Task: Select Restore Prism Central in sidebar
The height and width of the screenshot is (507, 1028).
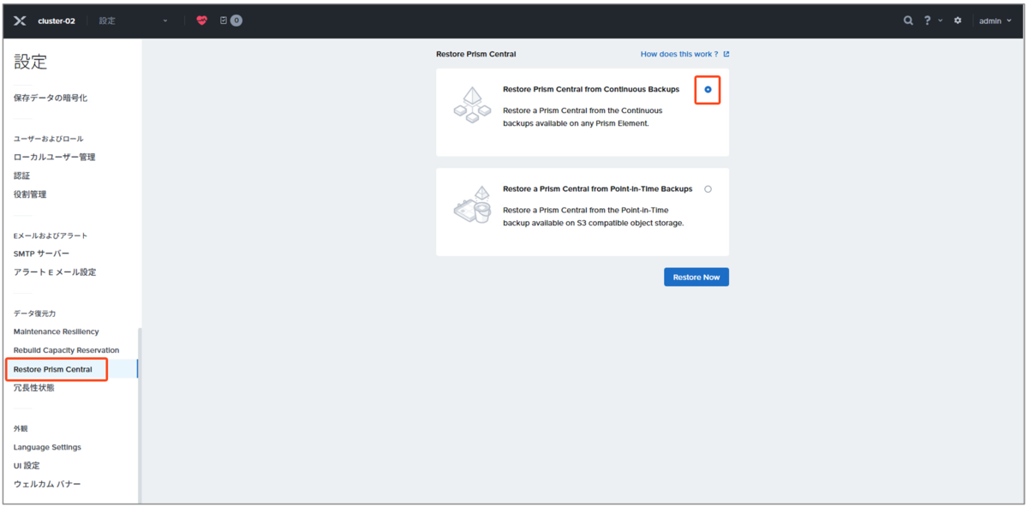Action: pos(53,369)
